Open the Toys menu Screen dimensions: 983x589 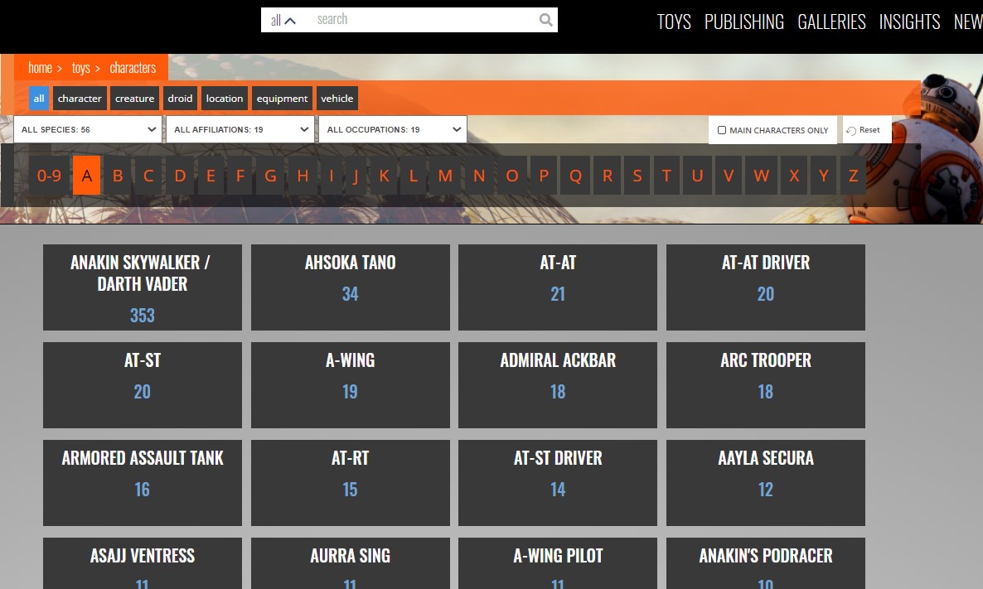(x=674, y=22)
